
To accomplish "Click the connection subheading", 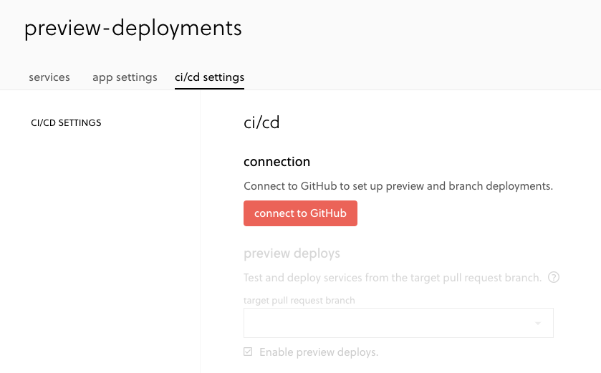I will pyautogui.click(x=277, y=162).
